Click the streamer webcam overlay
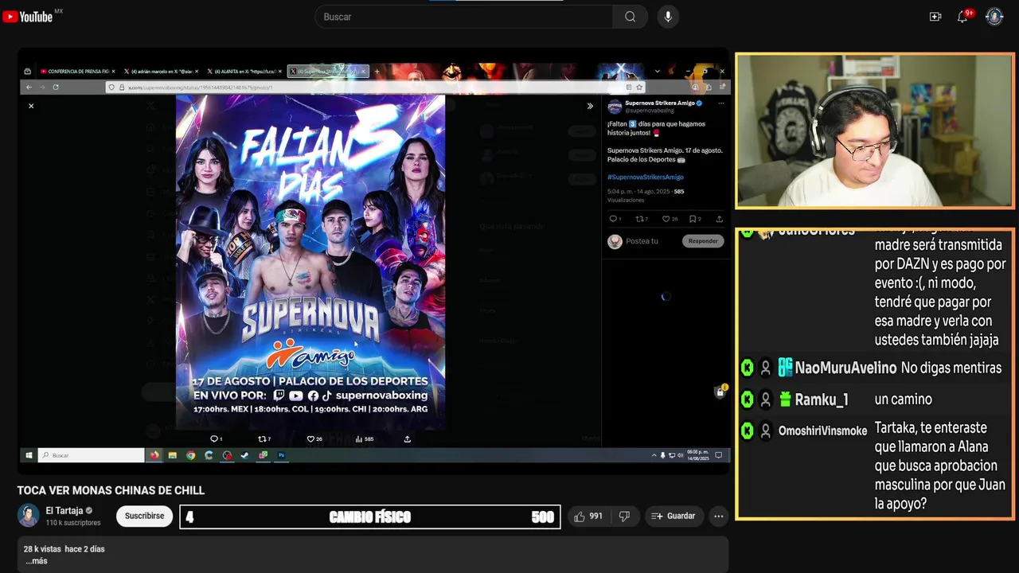The image size is (1019, 573). point(874,131)
